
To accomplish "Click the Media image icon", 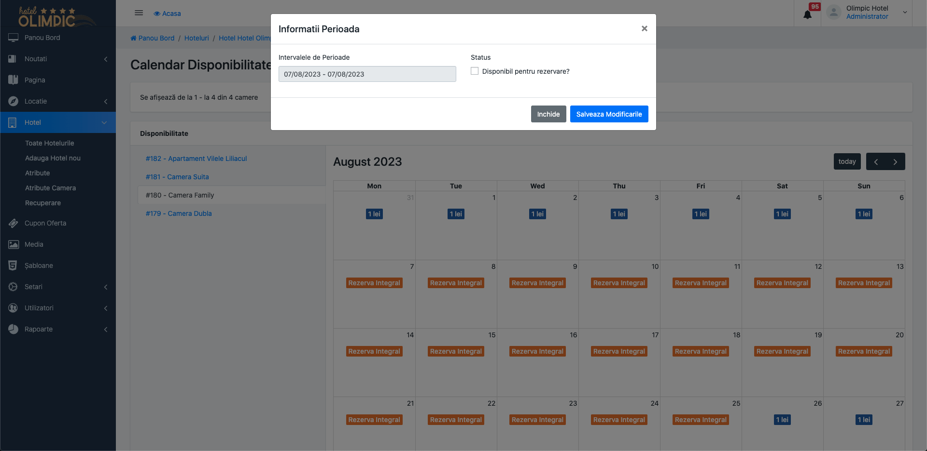I will (x=13, y=244).
